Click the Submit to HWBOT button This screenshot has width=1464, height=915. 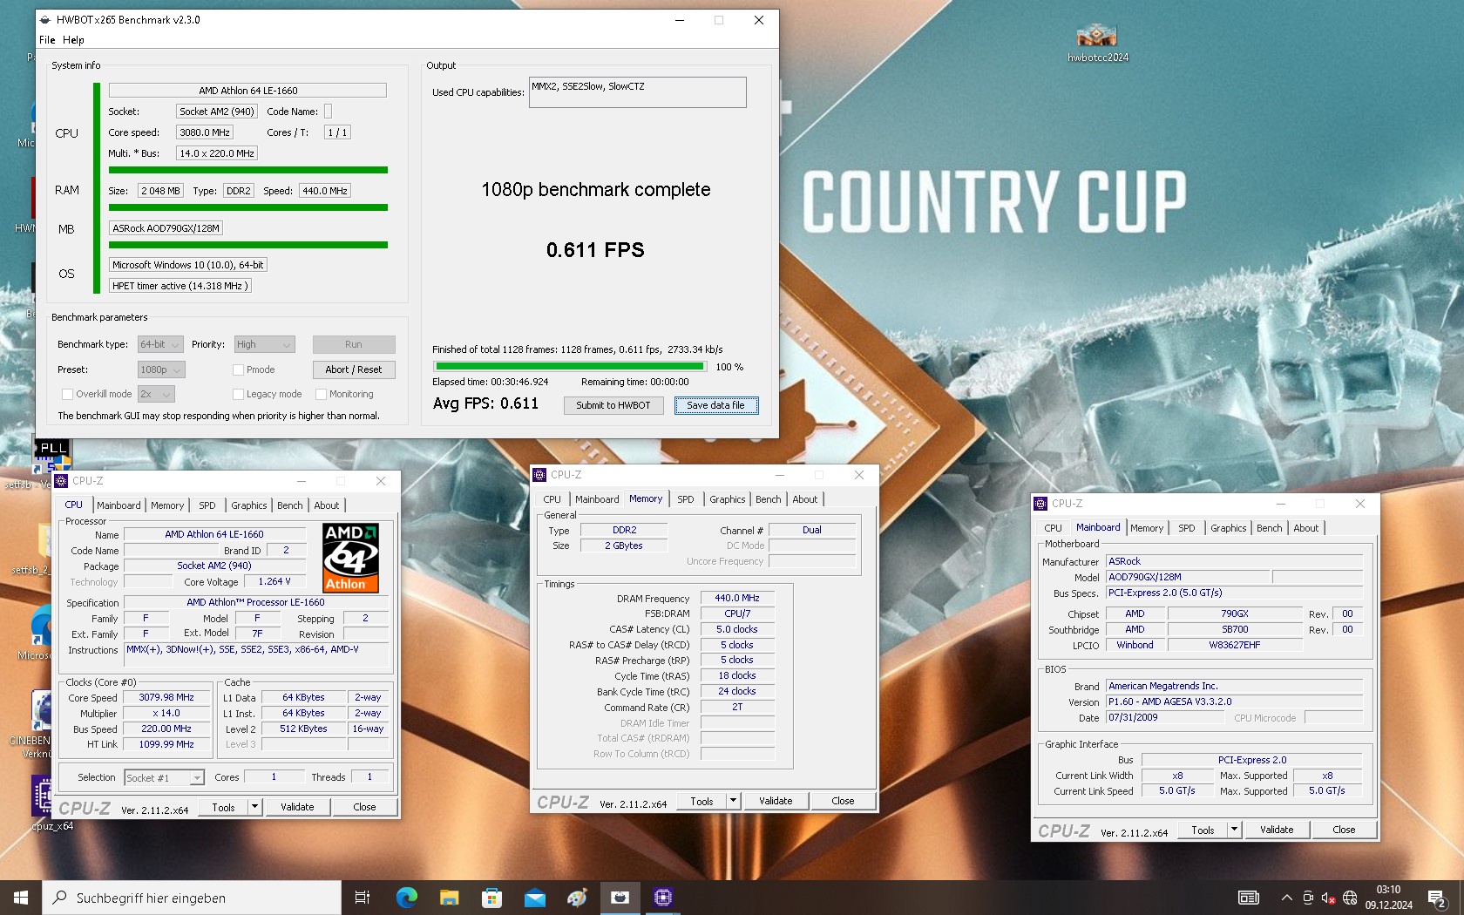613,405
